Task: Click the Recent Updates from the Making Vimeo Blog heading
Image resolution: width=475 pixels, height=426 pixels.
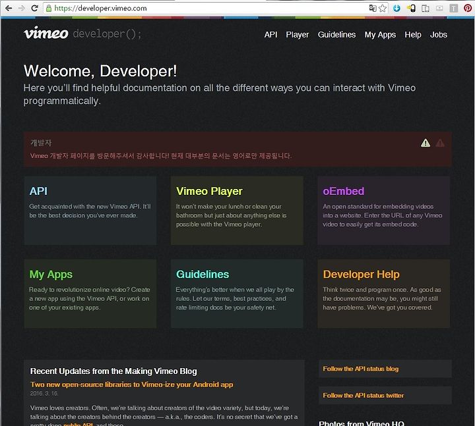Action: [x=113, y=371]
